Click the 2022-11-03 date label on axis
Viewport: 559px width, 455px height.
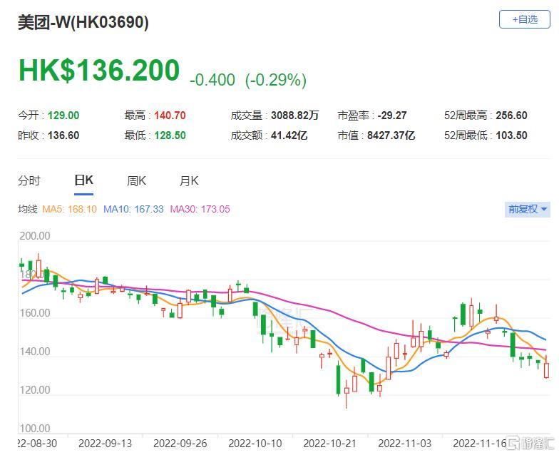(404, 443)
